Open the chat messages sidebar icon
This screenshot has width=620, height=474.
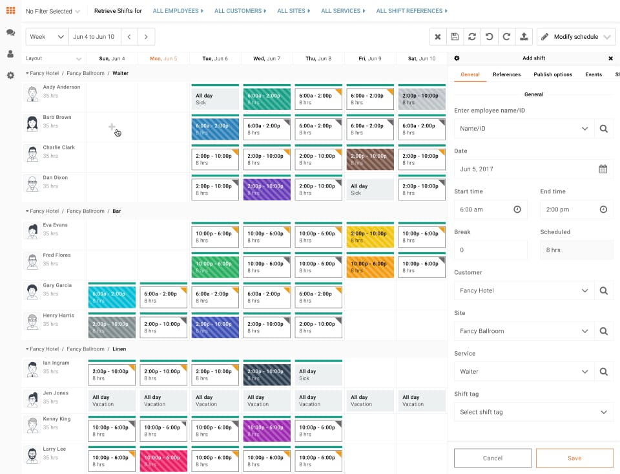point(11,32)
